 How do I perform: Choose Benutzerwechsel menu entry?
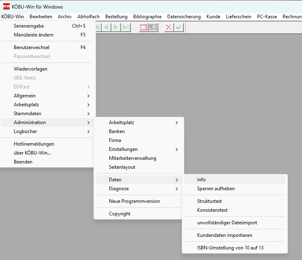point(47,47)
